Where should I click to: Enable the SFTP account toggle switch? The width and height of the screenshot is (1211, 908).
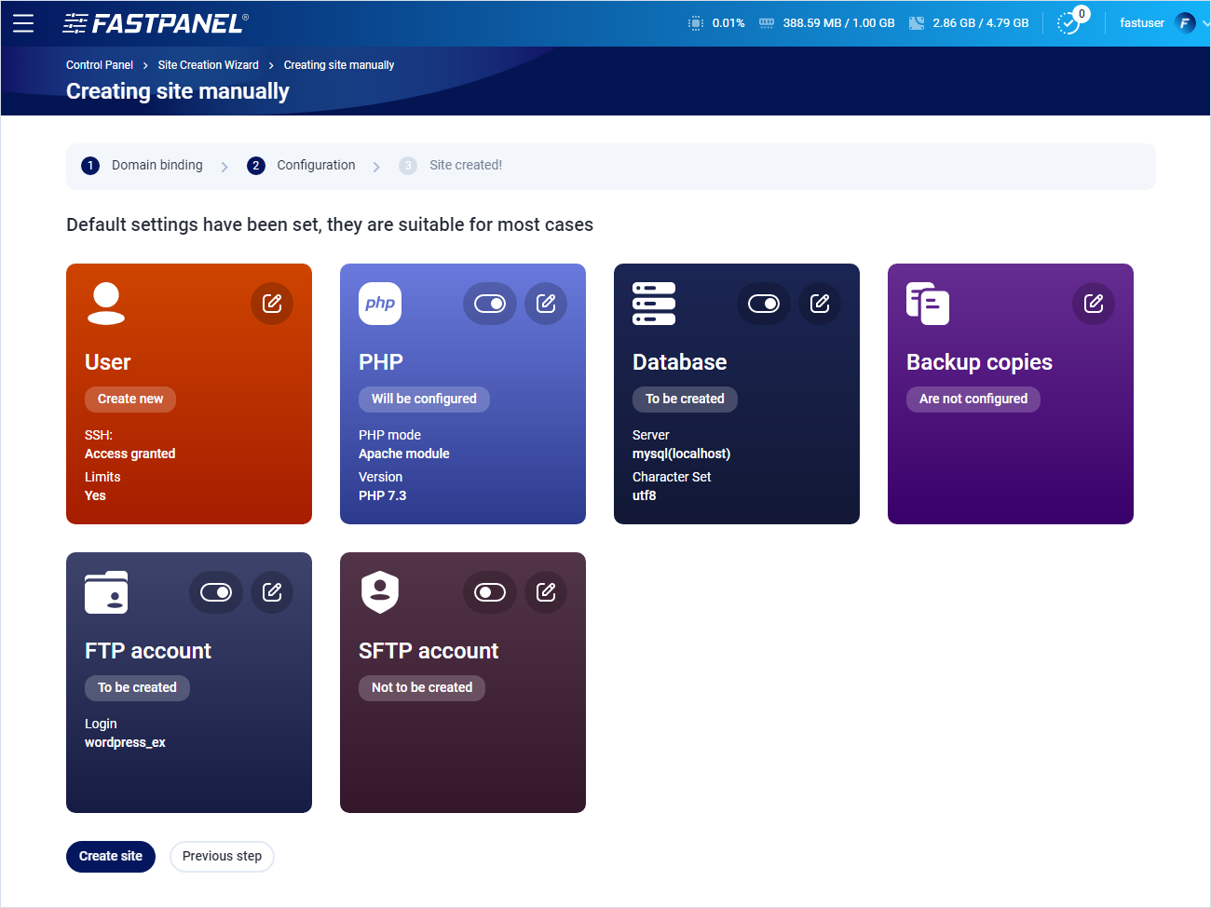click(x=490, y=592)
